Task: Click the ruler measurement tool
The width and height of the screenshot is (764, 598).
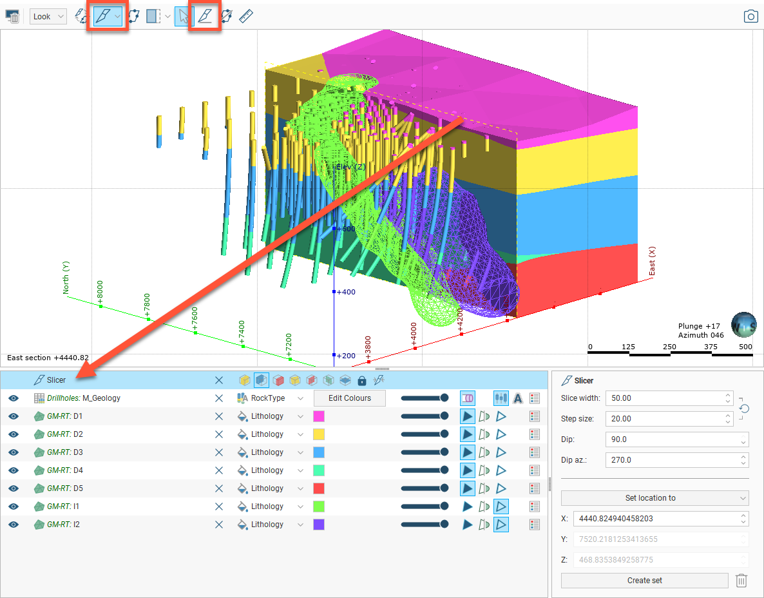Action: [x=245, y=17]
